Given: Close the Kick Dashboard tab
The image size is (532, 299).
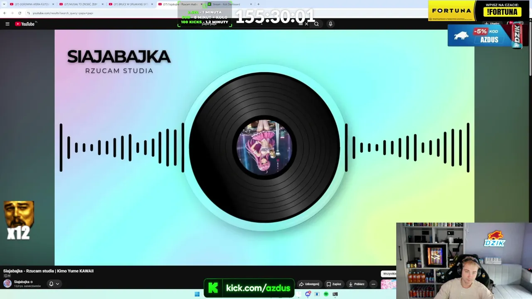Looking at the screenshot, I should [x=251, y=4].
